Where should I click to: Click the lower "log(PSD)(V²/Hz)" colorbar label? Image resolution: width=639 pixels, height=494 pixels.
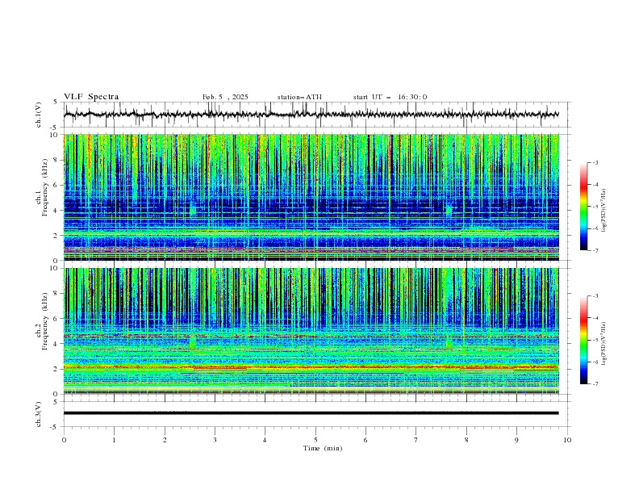(603, 343)
